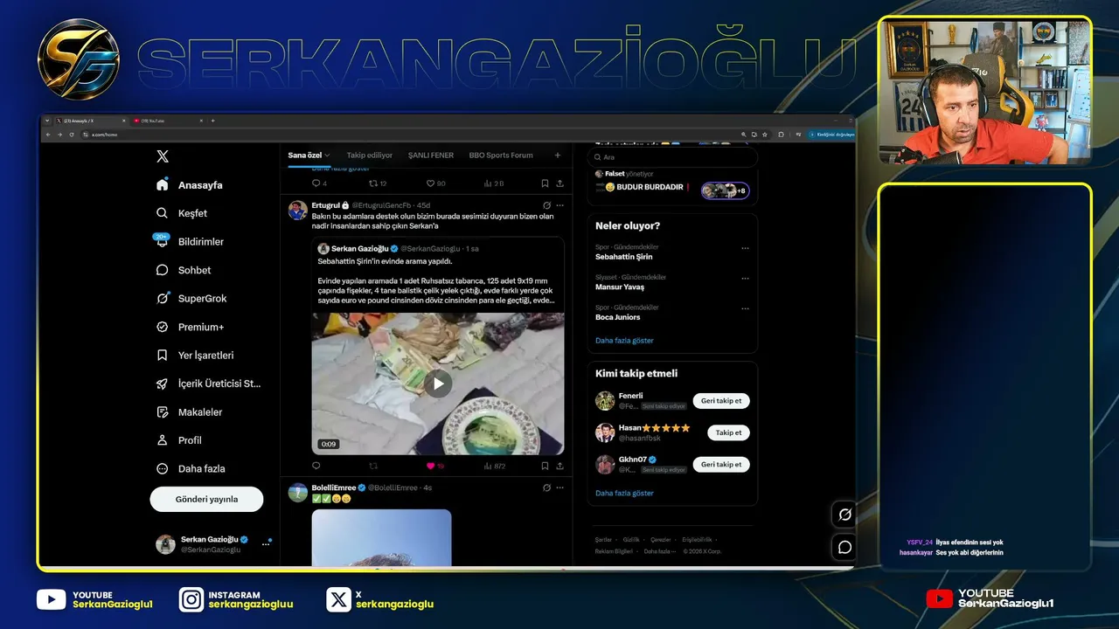The height and width of the screenshot is (629, 1119).
Task: Open the more menu on Ertugrul's post
Action: point(559,205)
